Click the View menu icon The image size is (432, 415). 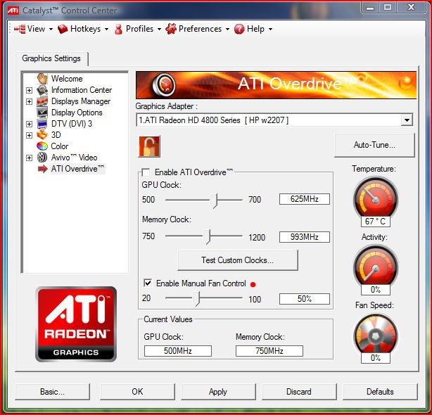[x=20, y=29]
